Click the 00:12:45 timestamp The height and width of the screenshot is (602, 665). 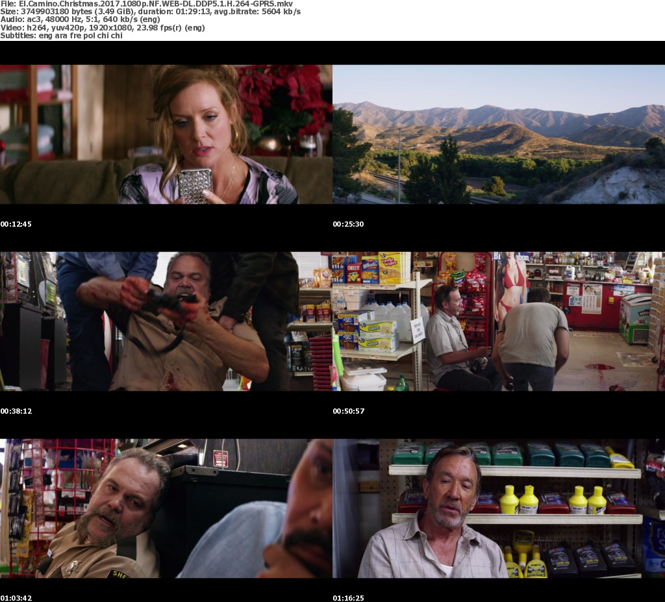point(16,224)
